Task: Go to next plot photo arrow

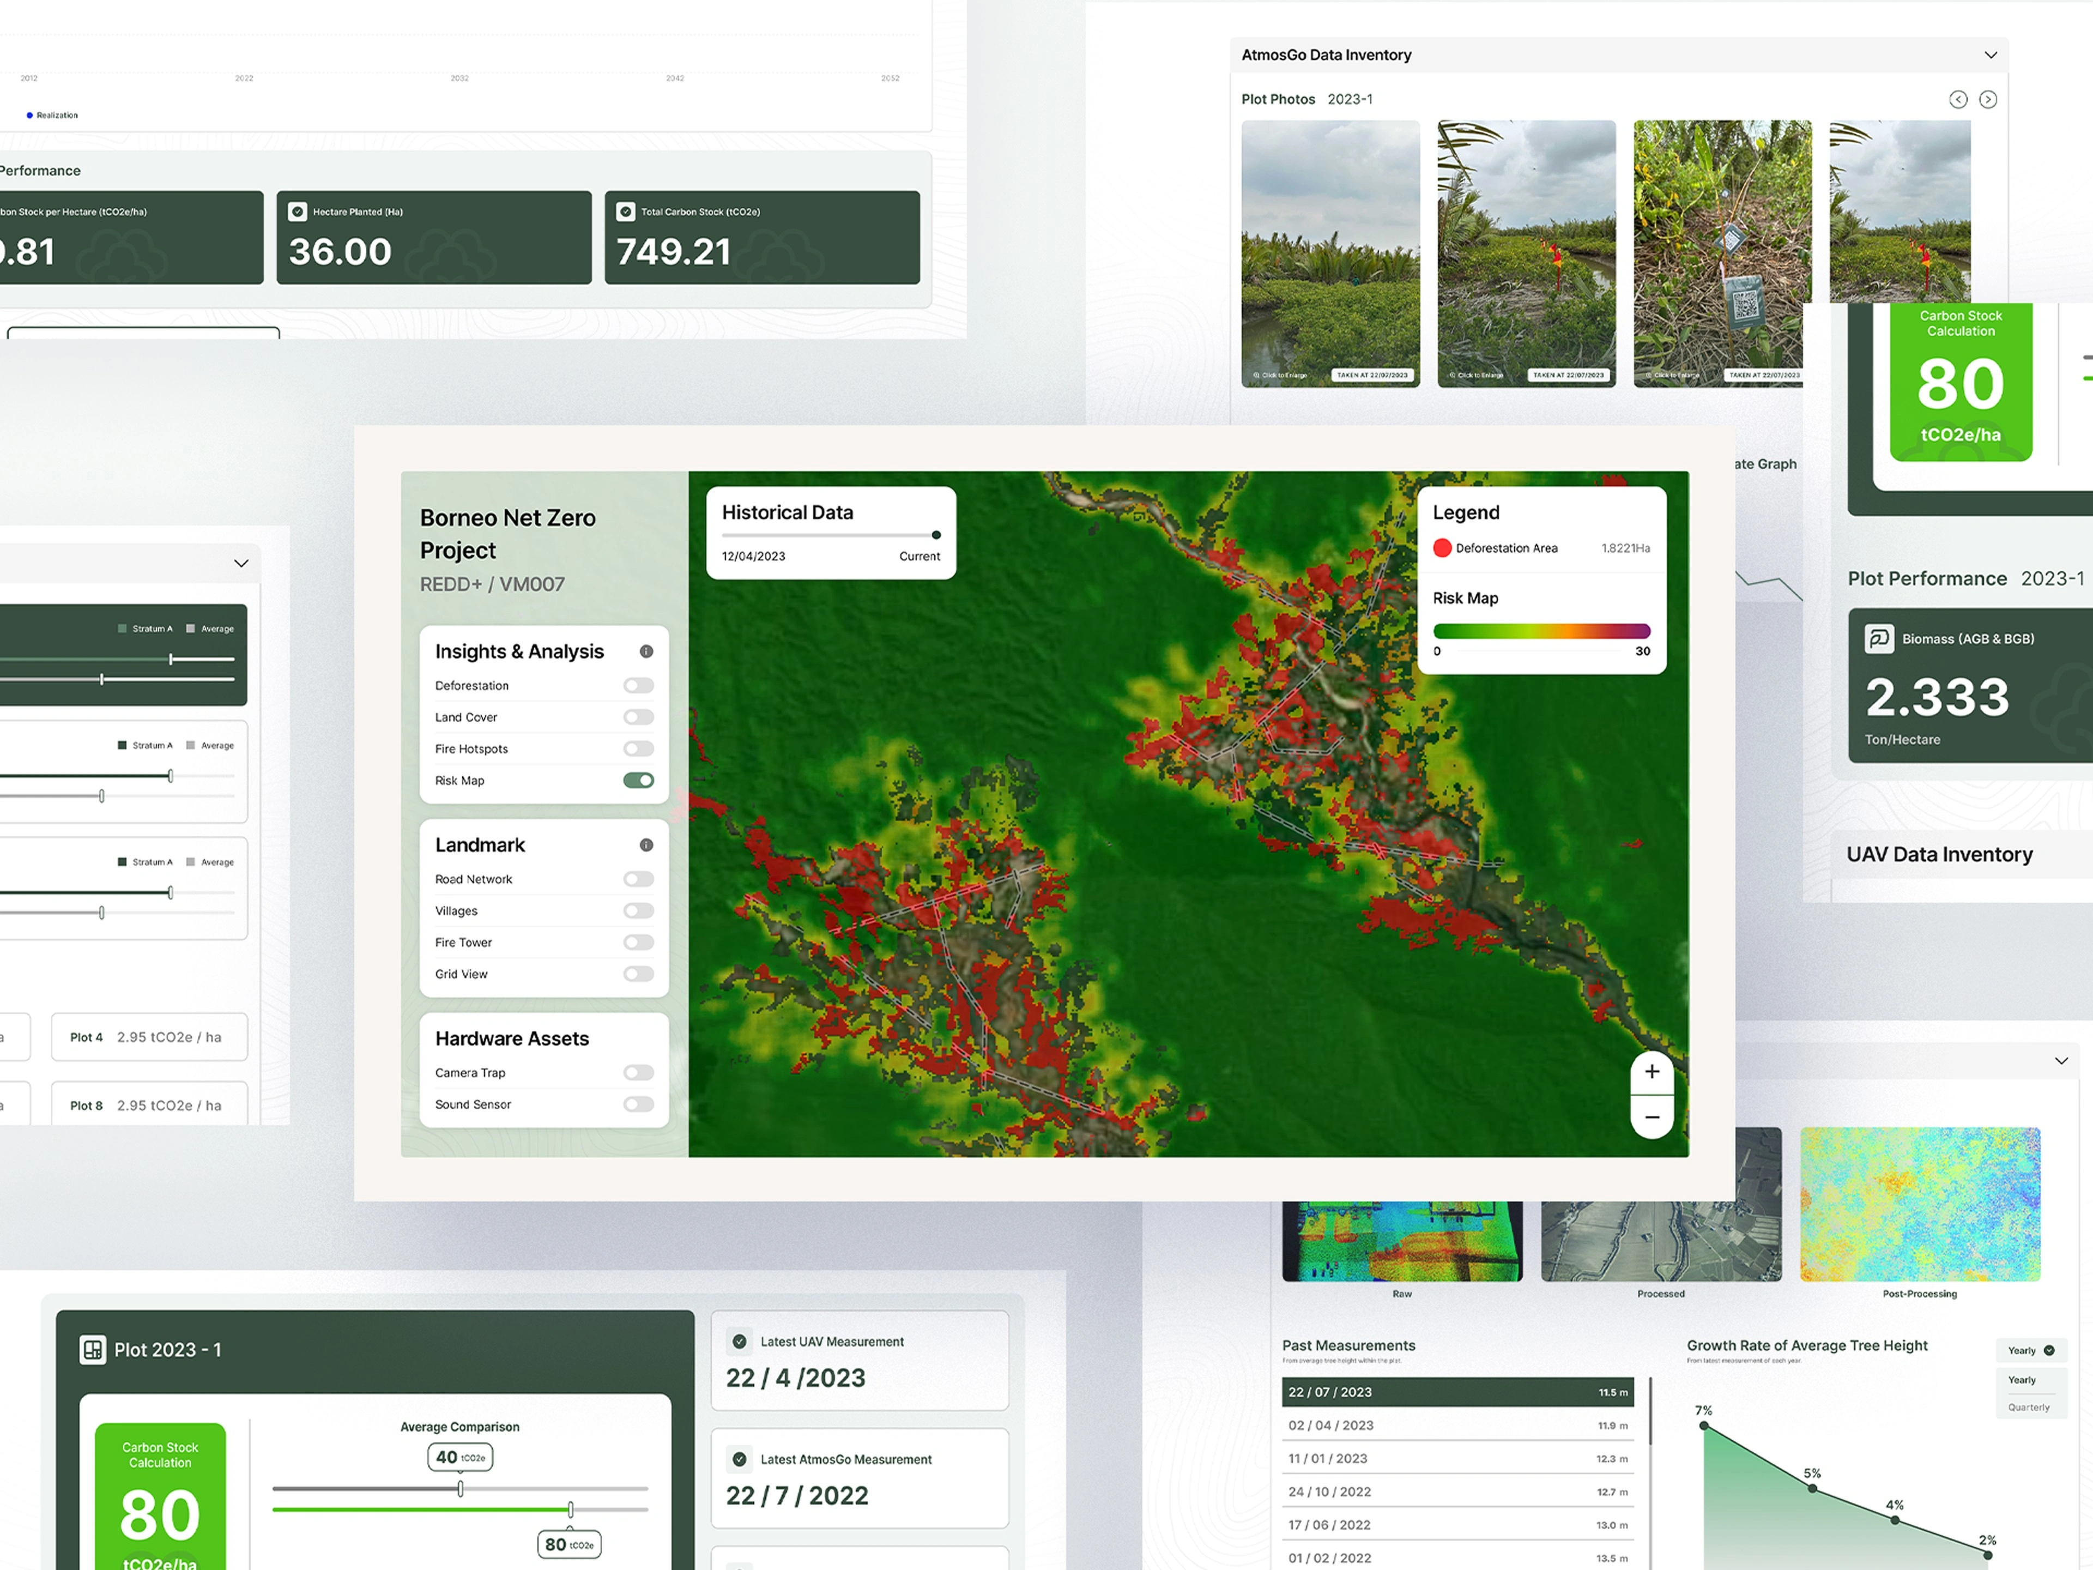Action: coord(1988,99)
